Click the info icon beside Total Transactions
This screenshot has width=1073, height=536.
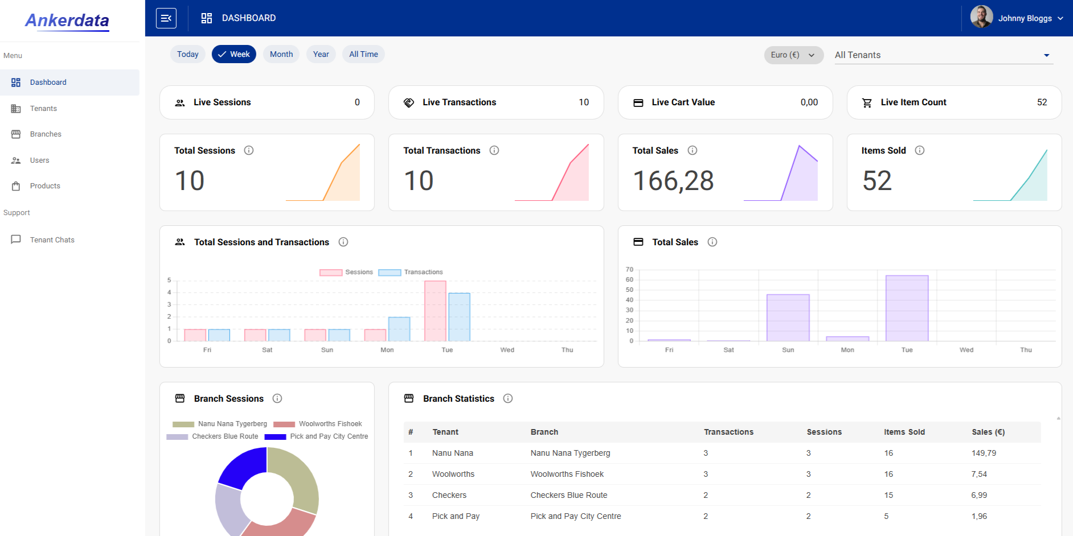point(494,150)
